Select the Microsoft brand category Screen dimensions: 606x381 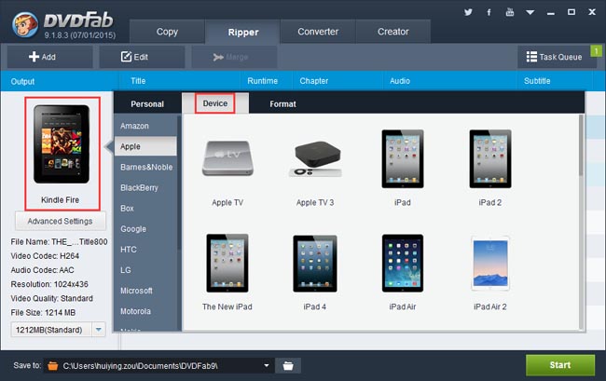pos(145,291)
